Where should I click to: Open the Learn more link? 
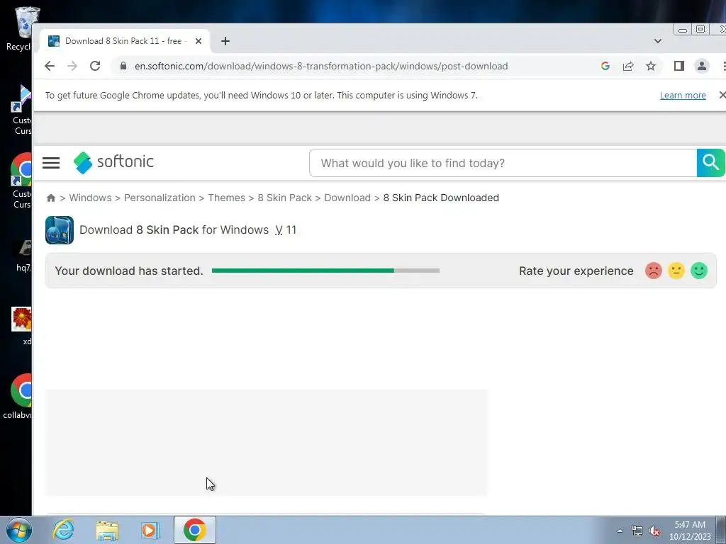(683, 96)
